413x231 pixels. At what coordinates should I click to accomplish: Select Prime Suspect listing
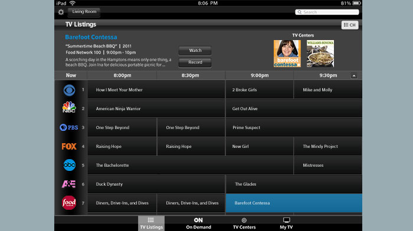(294, 128)
